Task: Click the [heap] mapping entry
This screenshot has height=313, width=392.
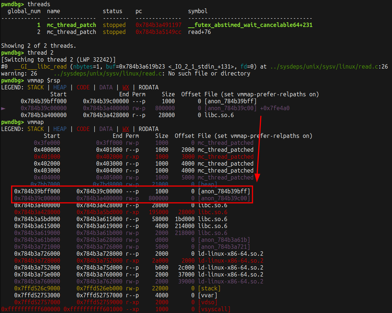Action: pyautogui.click(x=208, y=184)
